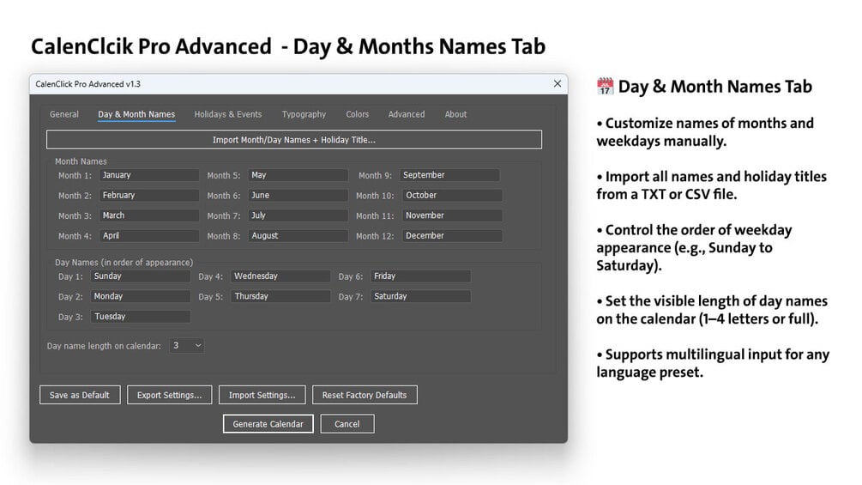The width and height of the screenshot is (862, 485).
Task: Click the Import Settings button
Action: pos(262,395)
